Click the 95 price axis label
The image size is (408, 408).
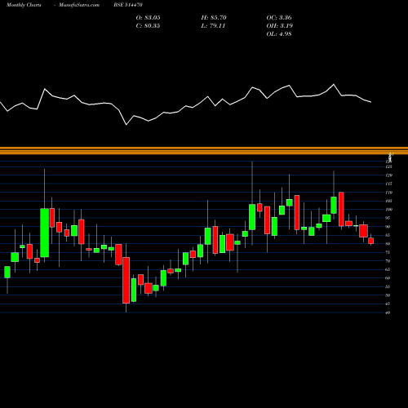(x=388, y=218)
